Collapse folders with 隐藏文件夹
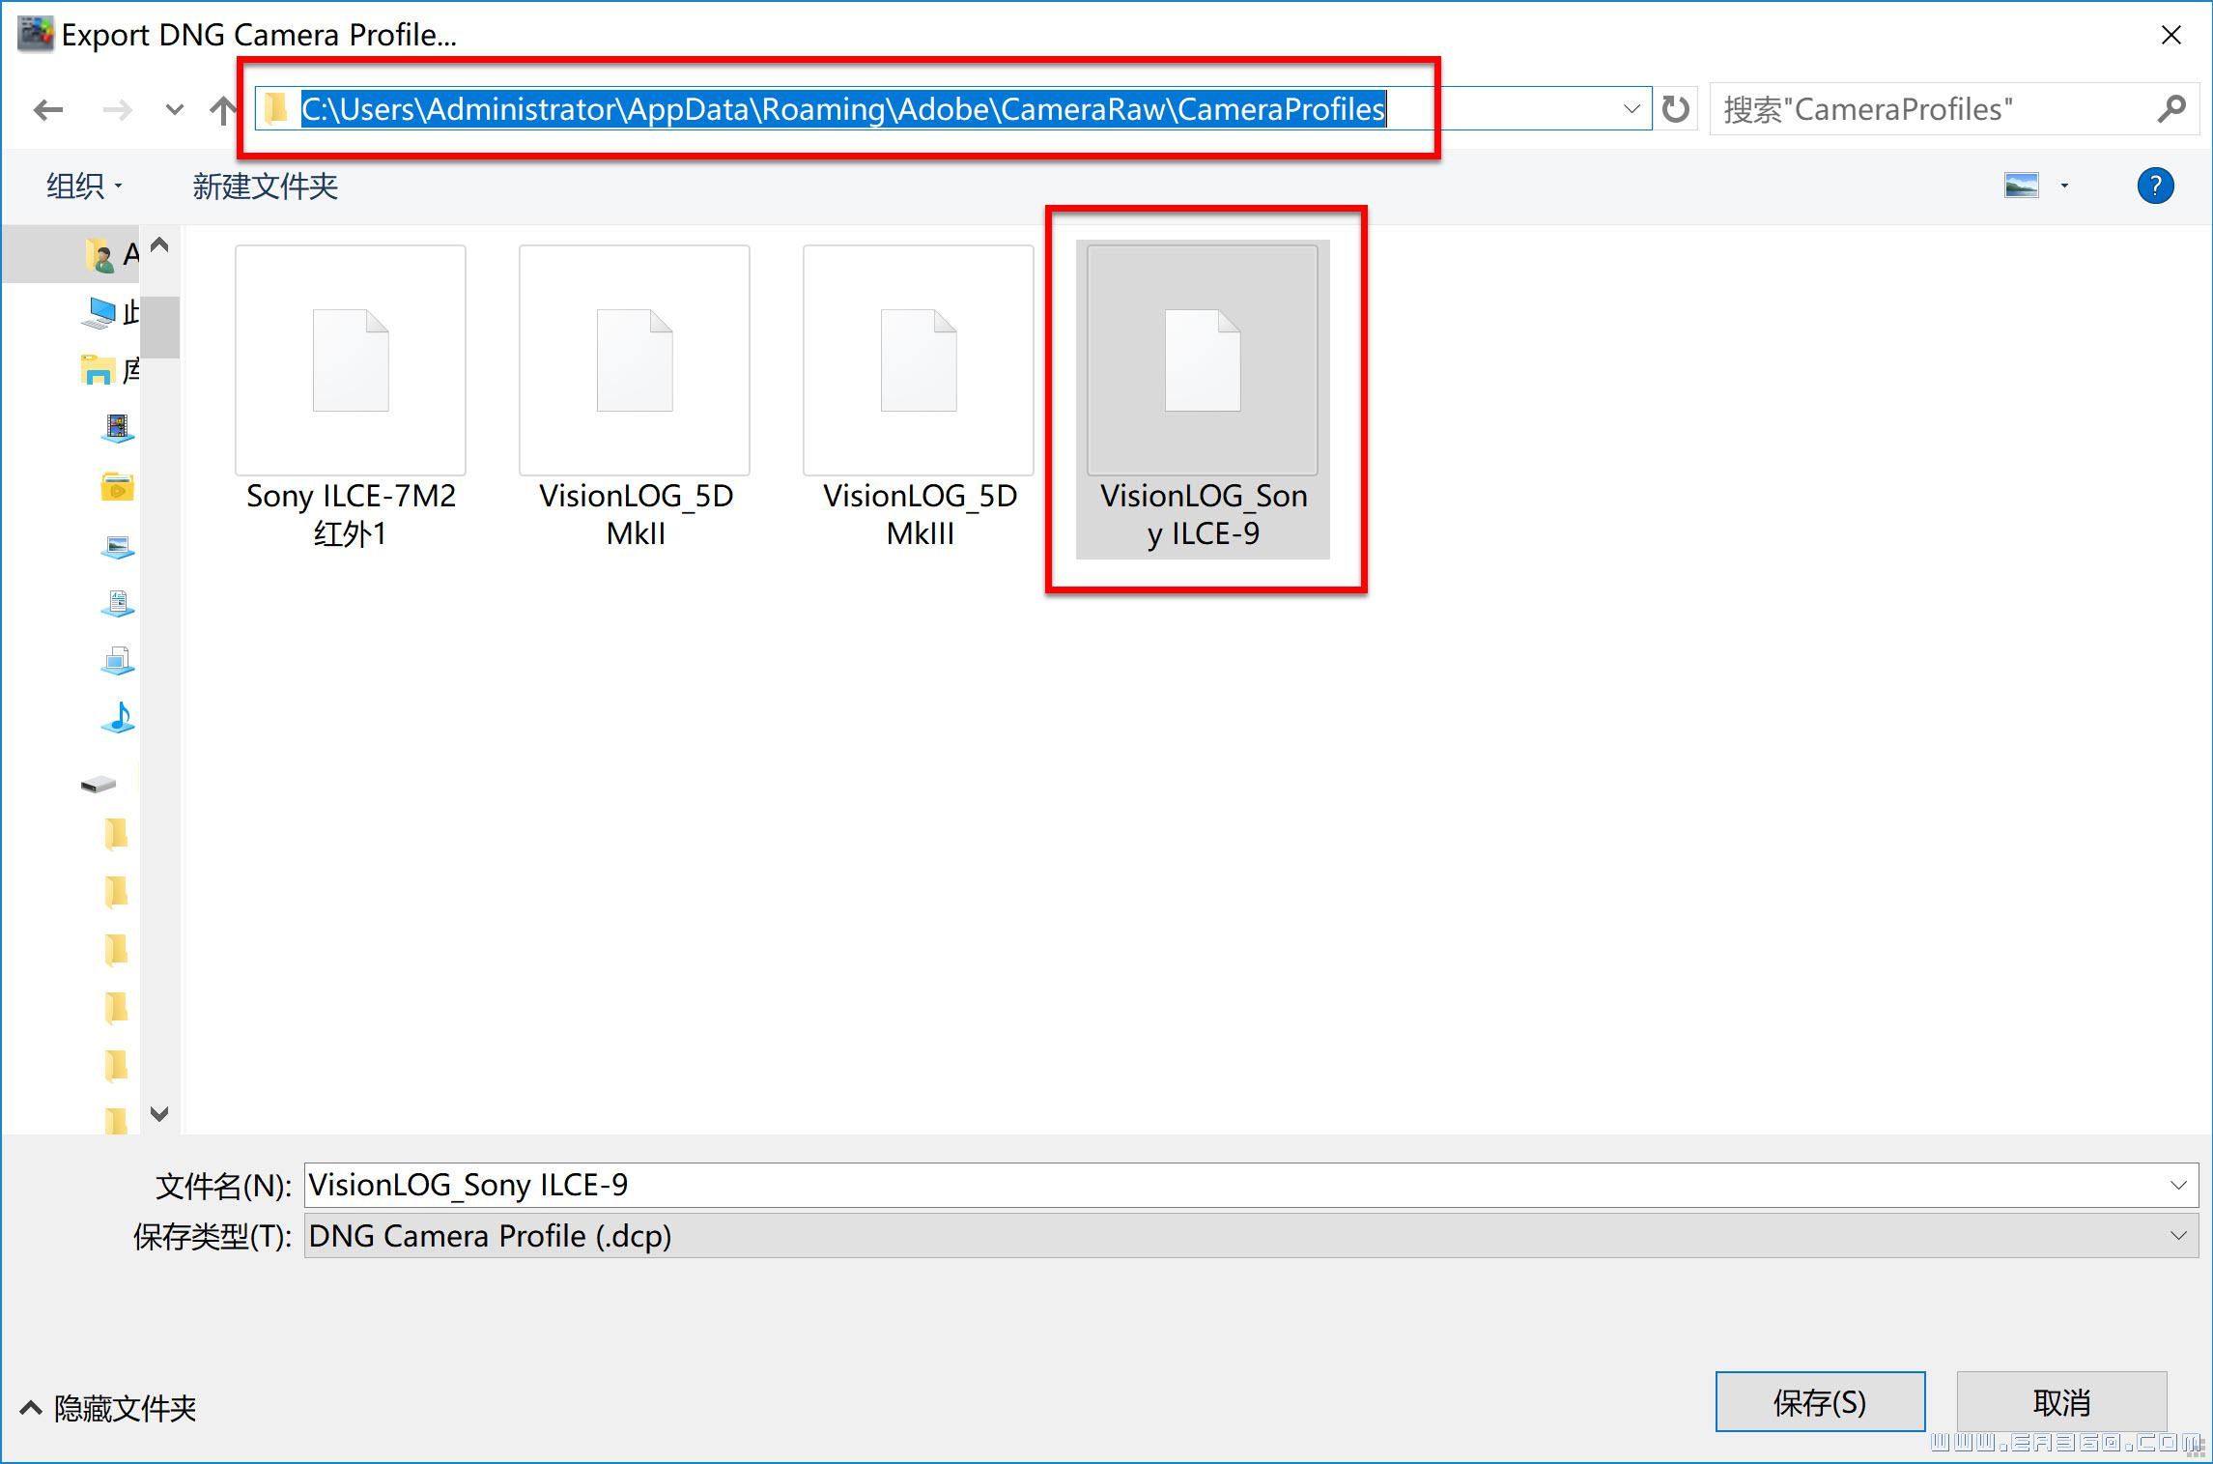2213x1464 pixels. click(108, 1408)
